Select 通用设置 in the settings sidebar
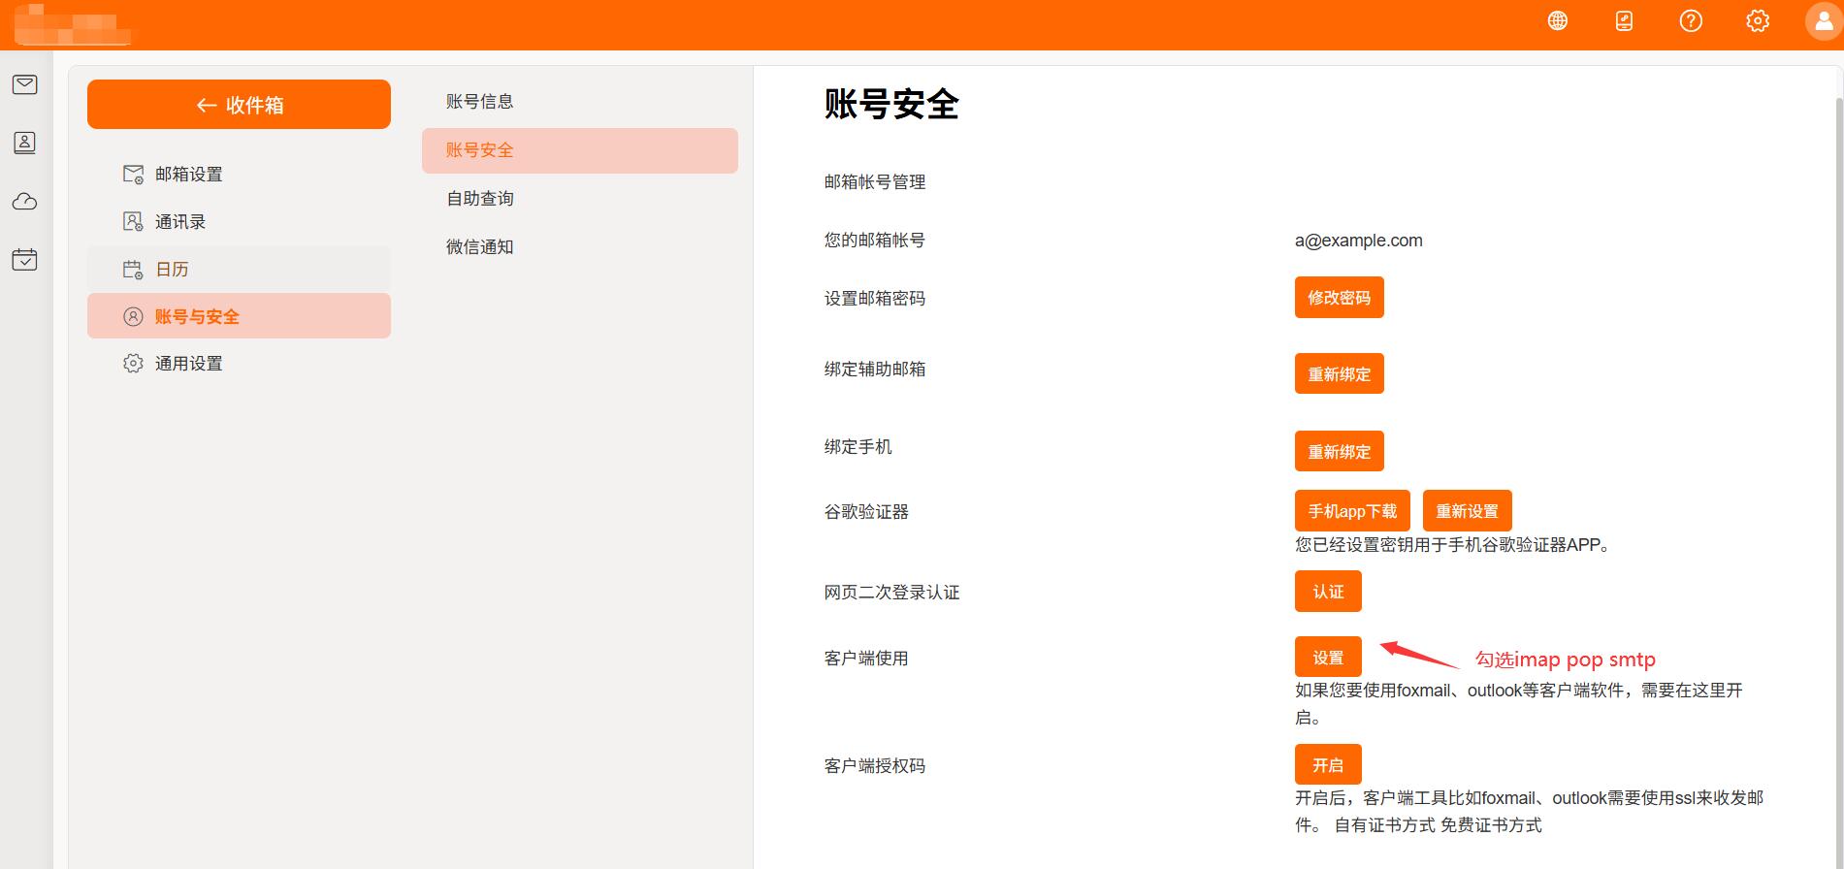The width and height of the screenshot is (1844, 869). point(188,364)
